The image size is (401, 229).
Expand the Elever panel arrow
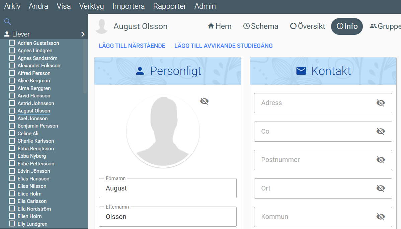(83, 34)
